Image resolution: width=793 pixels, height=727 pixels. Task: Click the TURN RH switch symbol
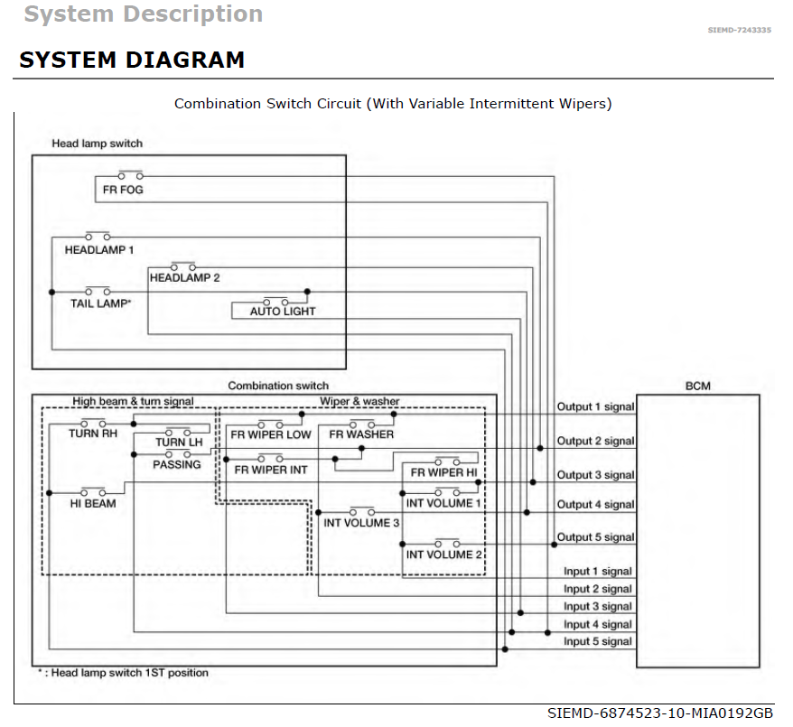pyautogui.click(x=93, y=423)
